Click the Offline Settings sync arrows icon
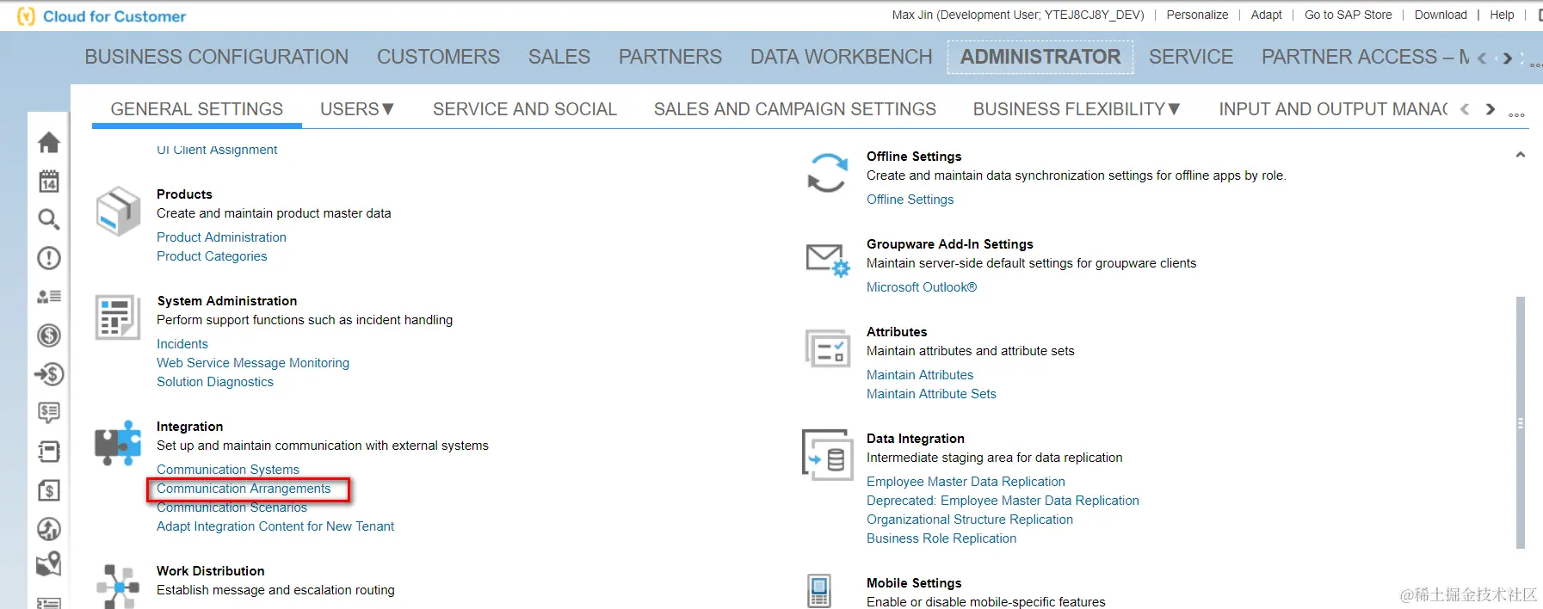Screen dimensions: 1543x609 point(827,173)
